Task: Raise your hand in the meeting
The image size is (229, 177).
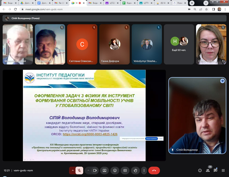Action: point(136,170)
